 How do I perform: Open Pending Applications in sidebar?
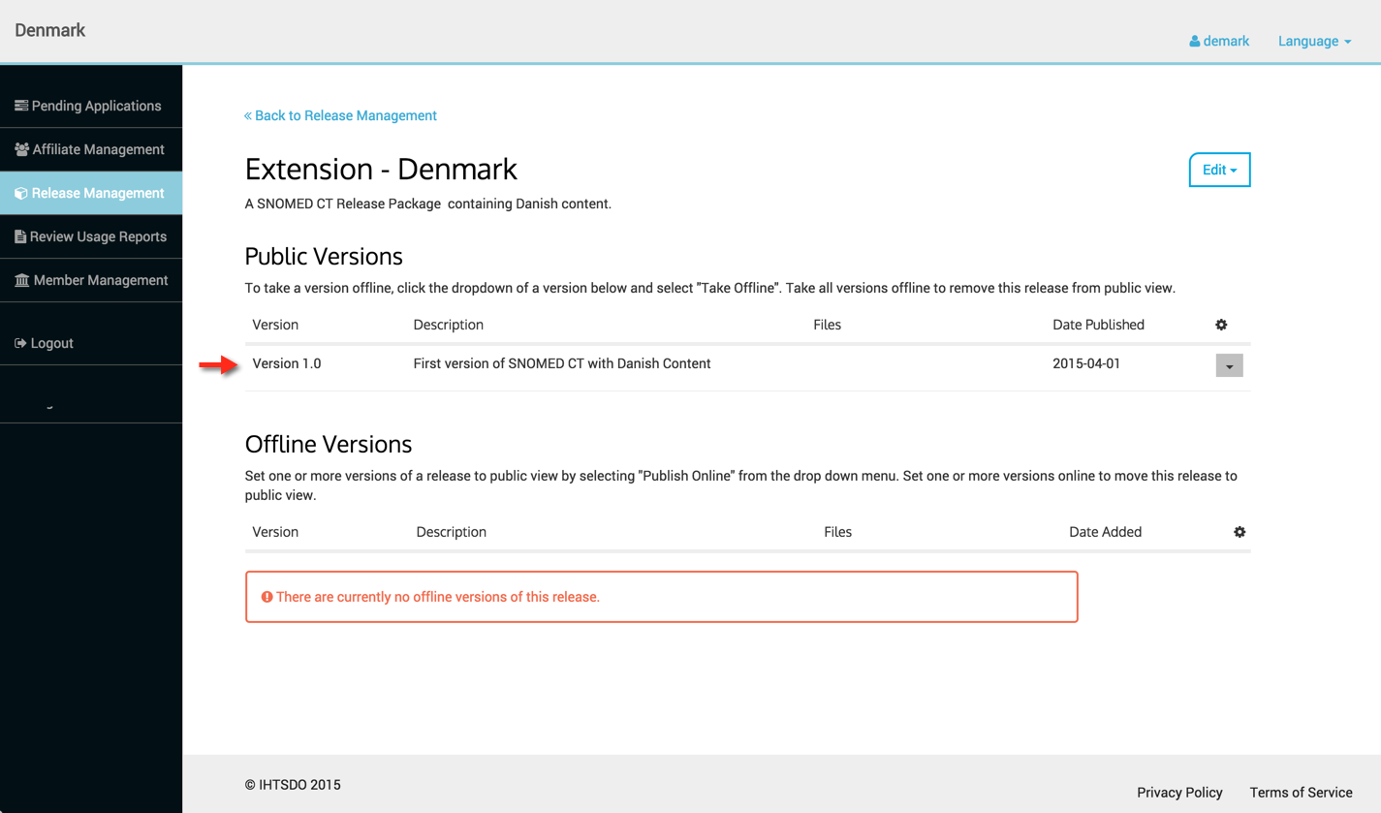point(91,106)
